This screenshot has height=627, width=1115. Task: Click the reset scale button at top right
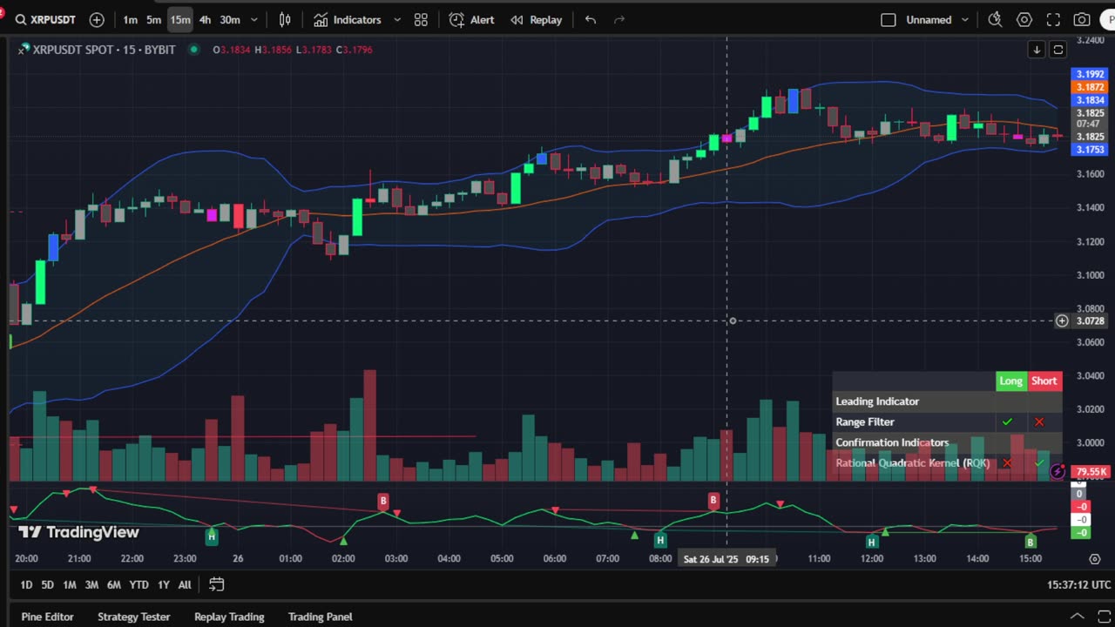tap(1058, 50)
